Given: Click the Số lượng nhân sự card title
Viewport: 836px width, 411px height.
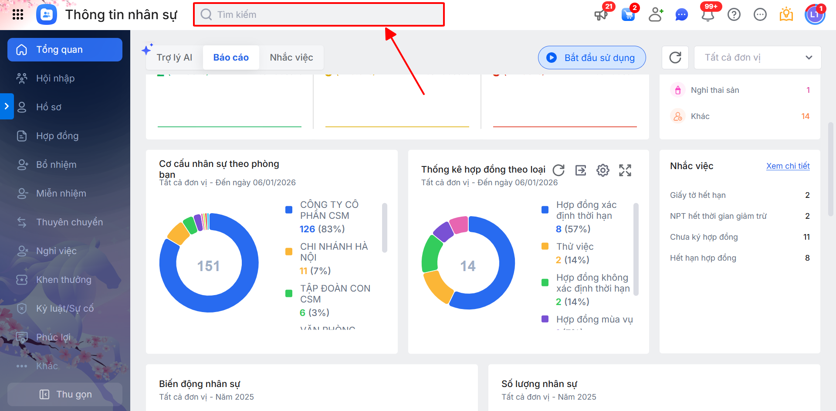Looking at the screenshot, I should point(539,384).
